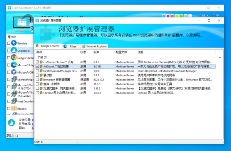Screen dimensions: 231x151
Task: Close the 浏览器扩展管理器 dialog
Action: tap(219, 20)
